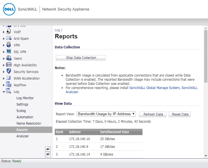Open the Log Settings page
This screenshot has width=208, height=168.
click(x=22, y=104)
